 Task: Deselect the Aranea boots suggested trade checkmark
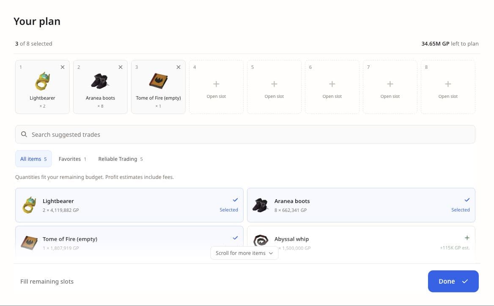tap(467, 200)
